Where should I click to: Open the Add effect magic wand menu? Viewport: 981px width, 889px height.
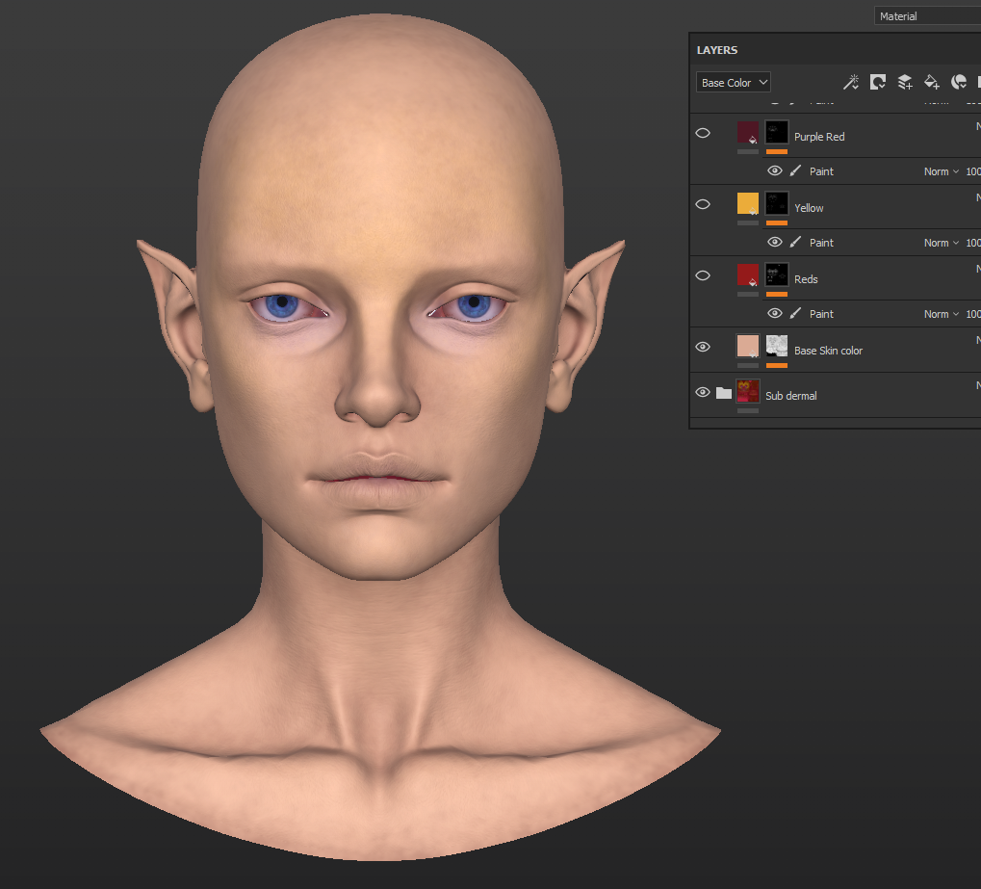pyautogui.click(x=851, y=82)
